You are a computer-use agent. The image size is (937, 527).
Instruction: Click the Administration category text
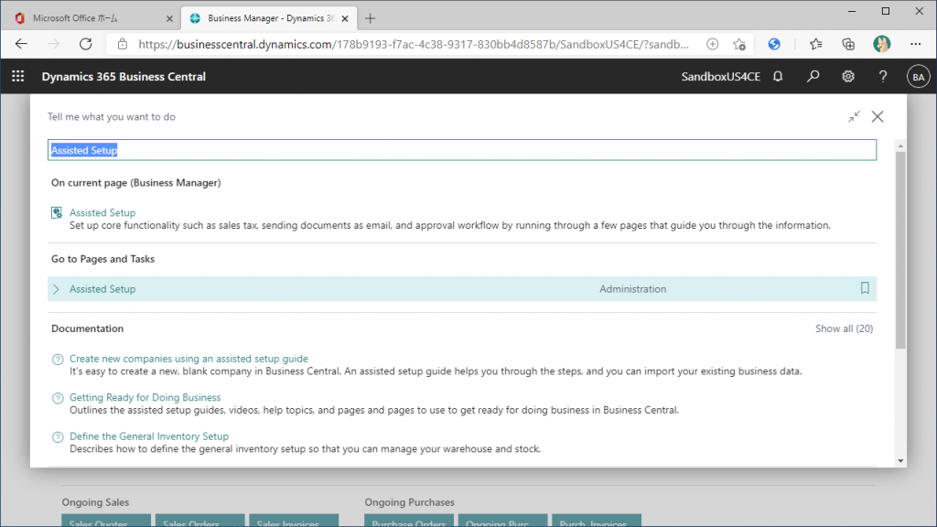click(x=633, y=289)
